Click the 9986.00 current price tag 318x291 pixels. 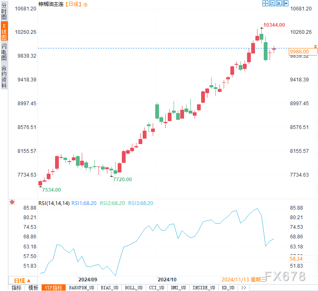coord(299,51)
